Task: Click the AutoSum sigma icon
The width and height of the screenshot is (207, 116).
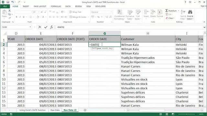Action: [x=167, y=11]
